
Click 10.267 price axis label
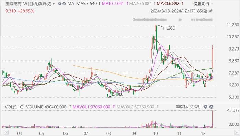(233, 37)
